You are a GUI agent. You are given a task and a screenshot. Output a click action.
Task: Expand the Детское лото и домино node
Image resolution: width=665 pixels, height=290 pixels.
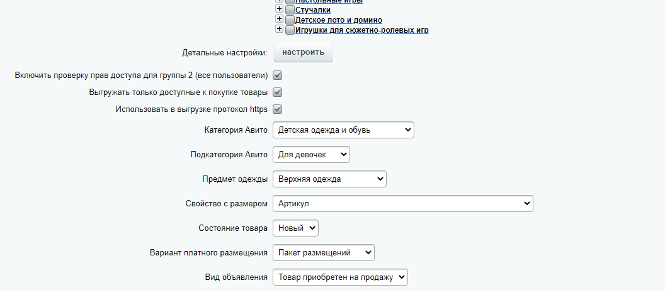point(280,20)
